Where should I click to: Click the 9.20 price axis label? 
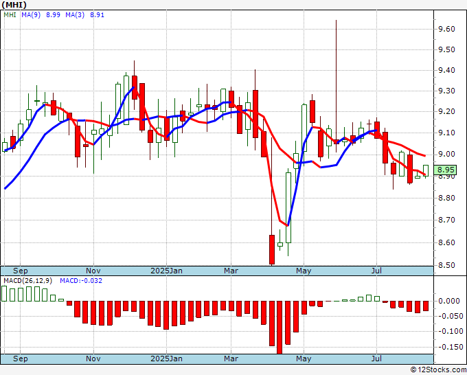pos(446,112)
